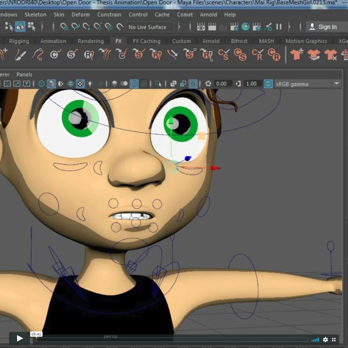Click the Create nCloth t-shirt plus icon

297,54
